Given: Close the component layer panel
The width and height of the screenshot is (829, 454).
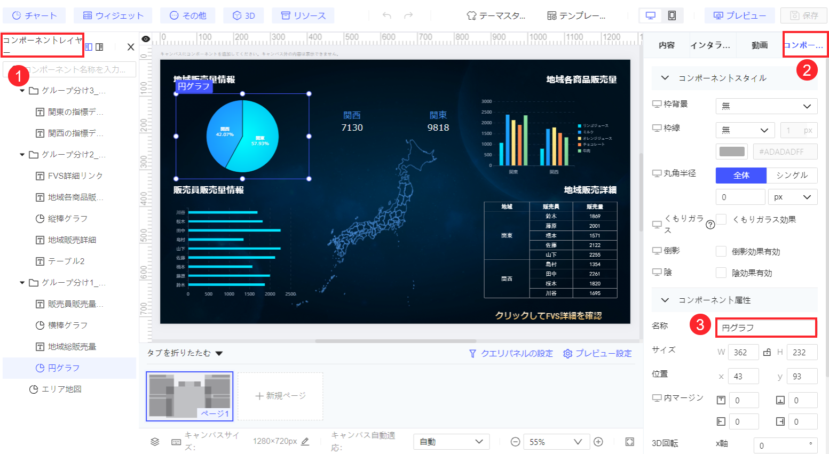Looking at the screenshot, I should [x=131, y=47].
